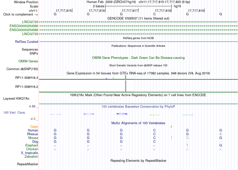This screenshot has height=170, width=238.
Task: Select the Rhesus species label
Action: [33, 134]
